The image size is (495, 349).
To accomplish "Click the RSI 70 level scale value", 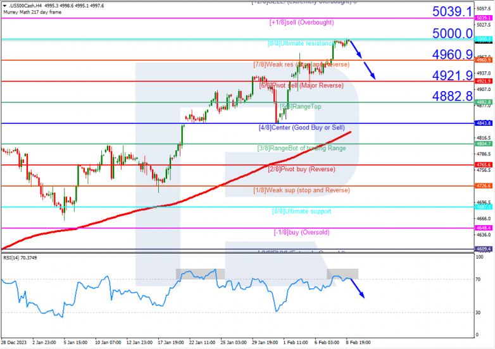I will pos(478,279).
